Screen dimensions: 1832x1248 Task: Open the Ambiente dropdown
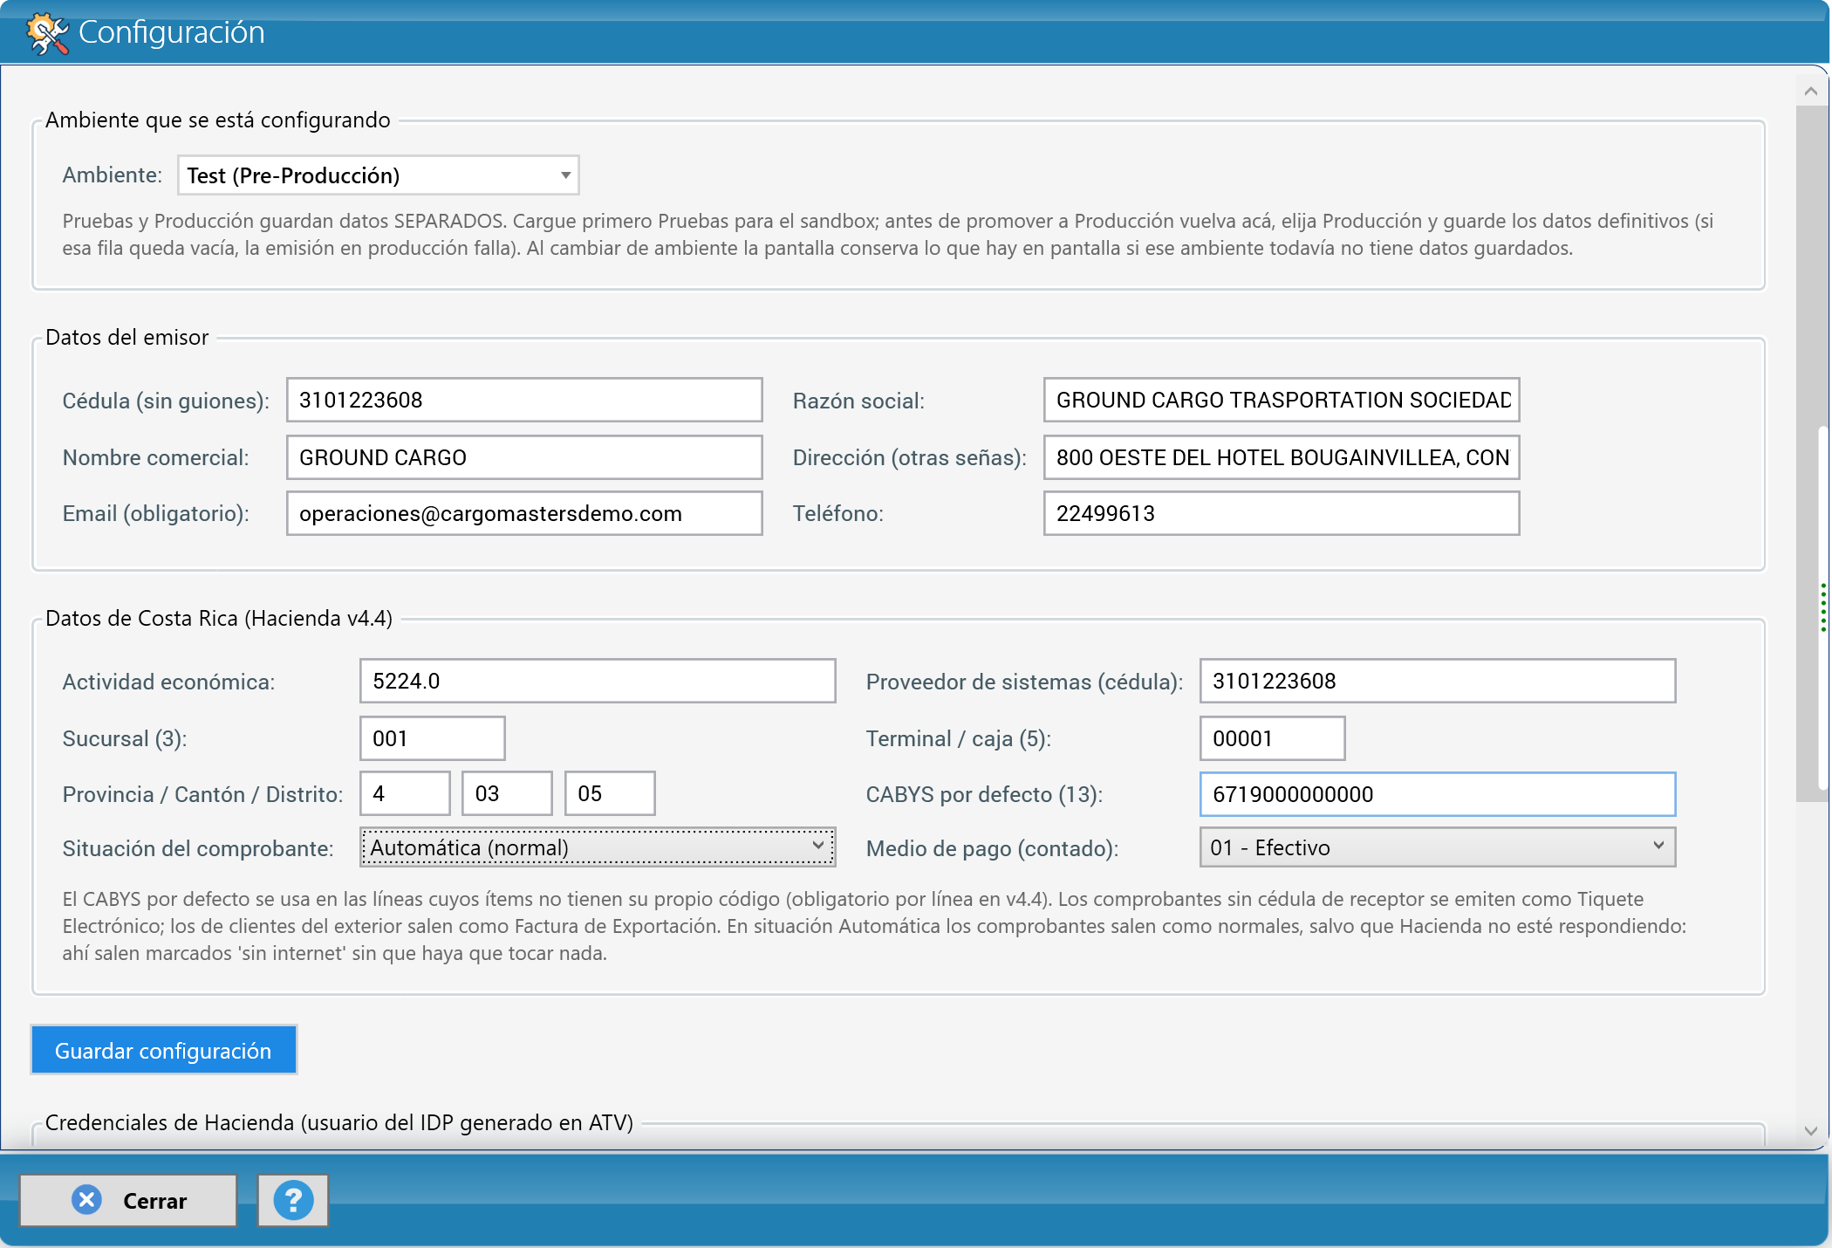pyautogui.click(x=378, y=175)
